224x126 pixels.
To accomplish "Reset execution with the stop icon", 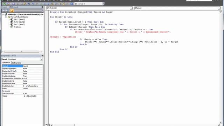I will [48, 4].
